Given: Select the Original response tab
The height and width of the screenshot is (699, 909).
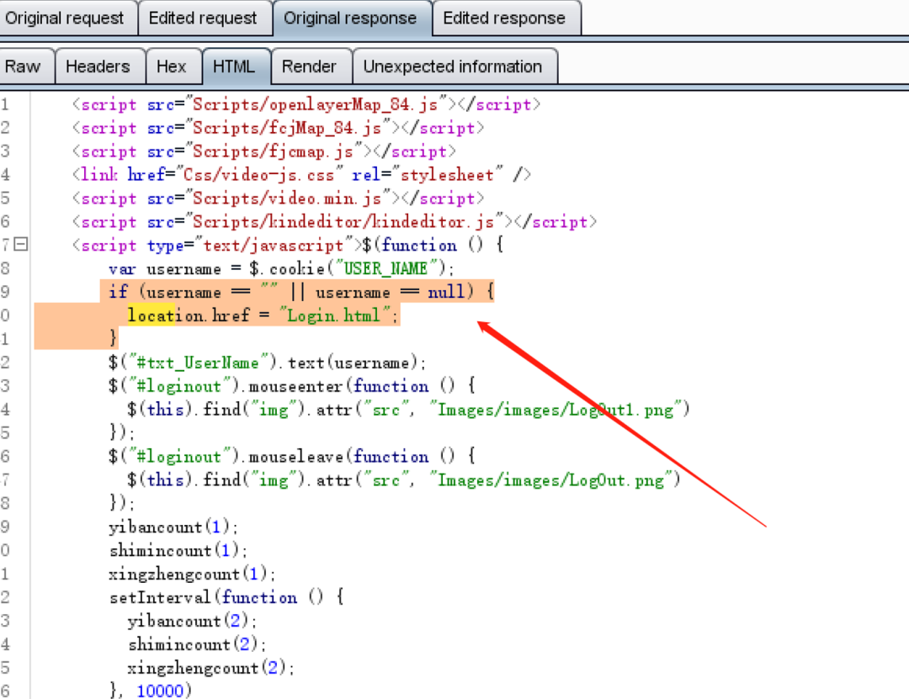Looking at the screenshot, I should tap(350, 18).
